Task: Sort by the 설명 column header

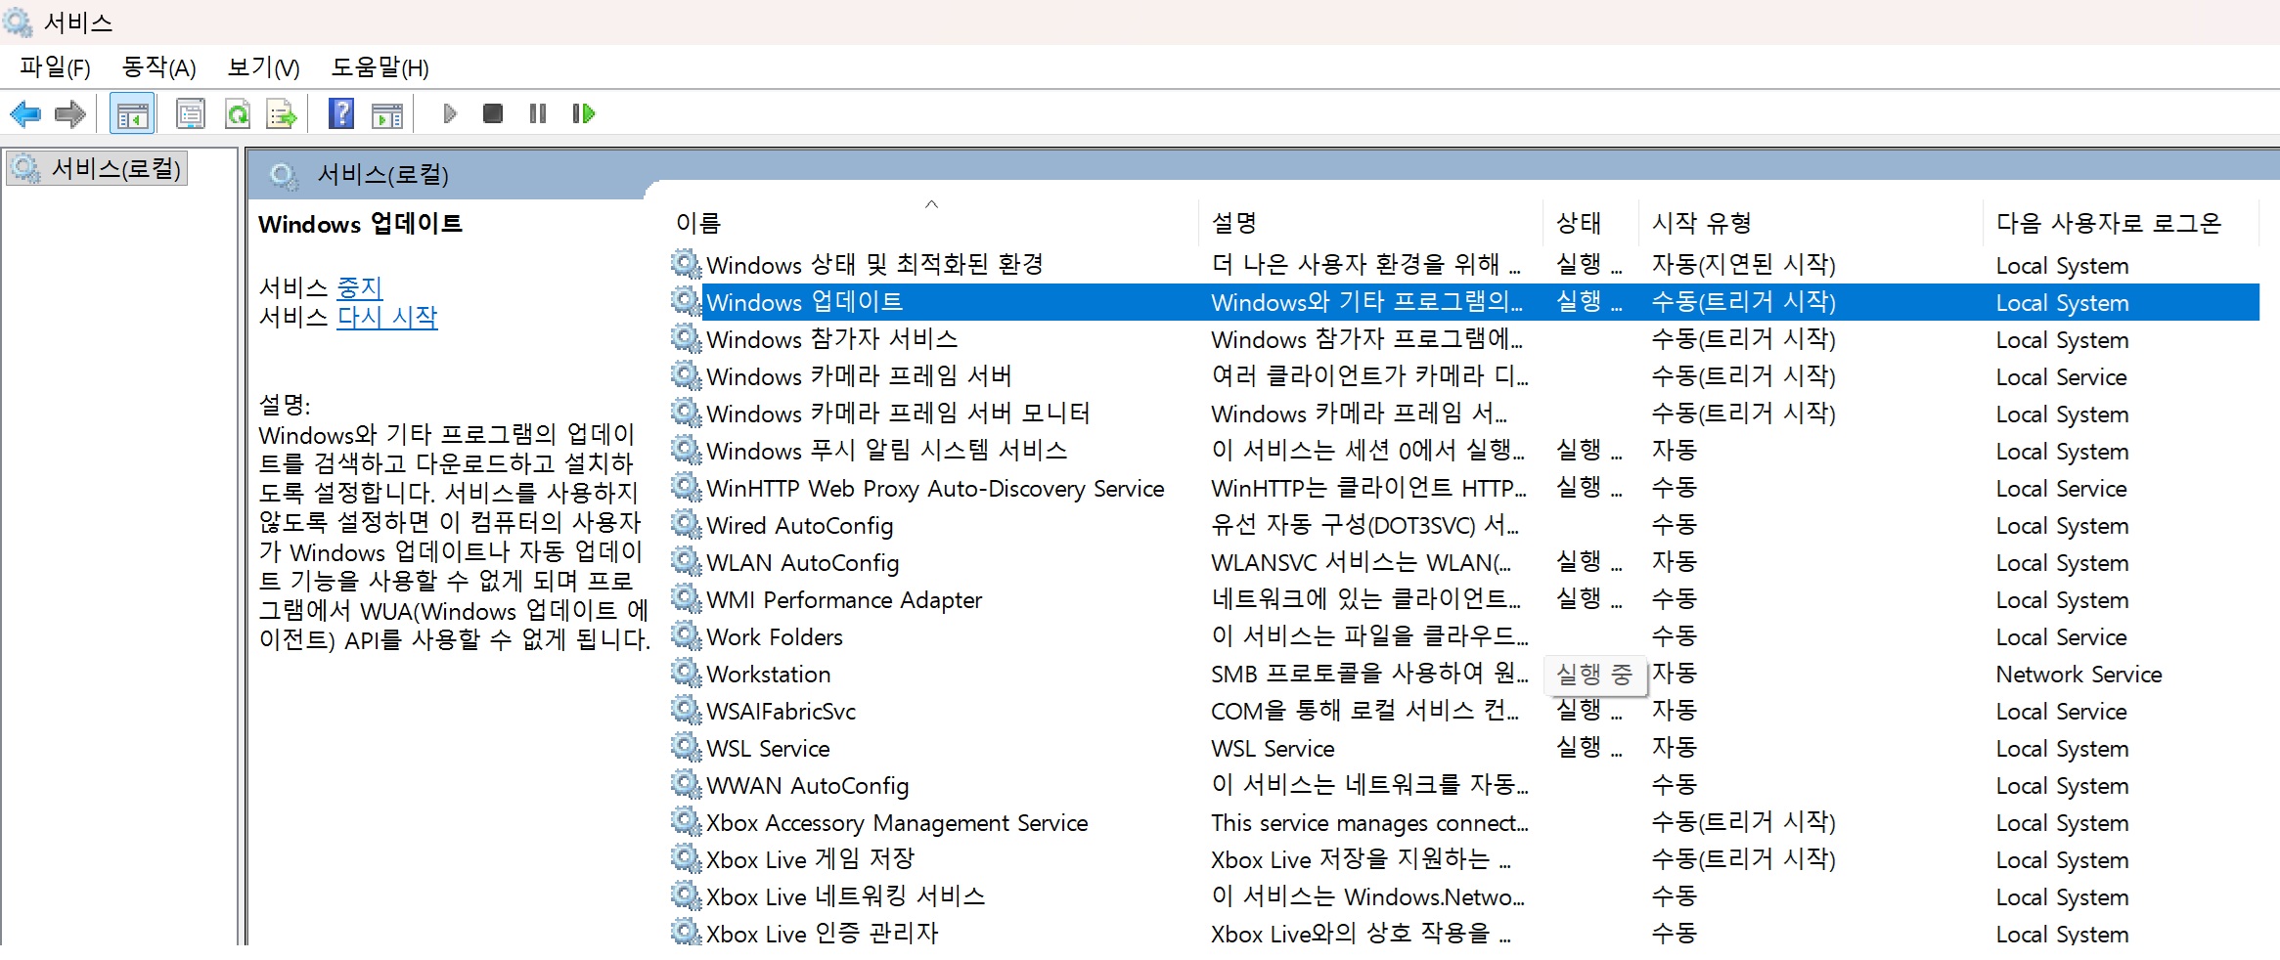Action: 1371,223
